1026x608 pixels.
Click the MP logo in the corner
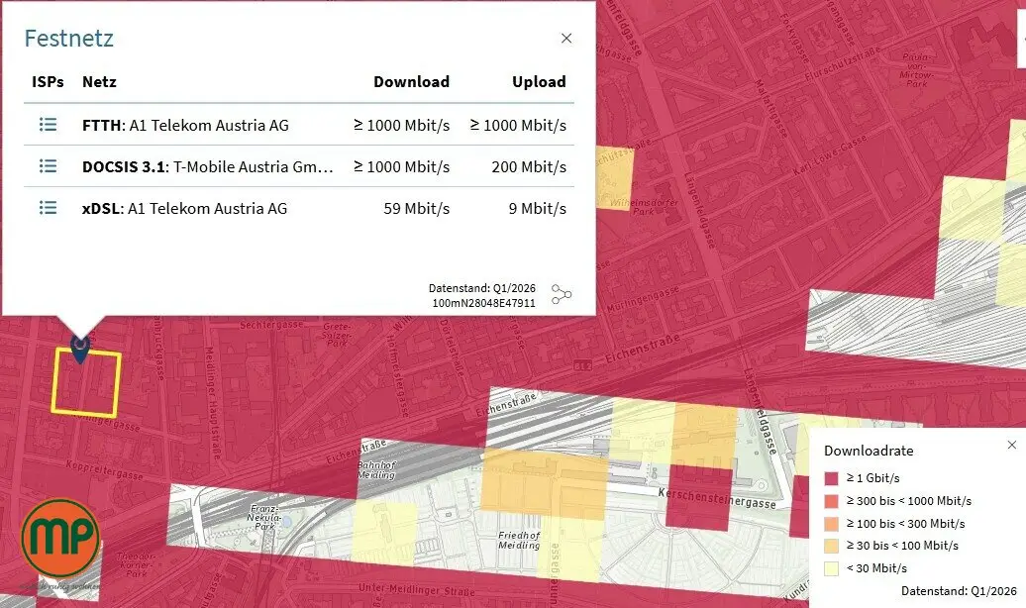pyautogui.click(x=60, y=538)
